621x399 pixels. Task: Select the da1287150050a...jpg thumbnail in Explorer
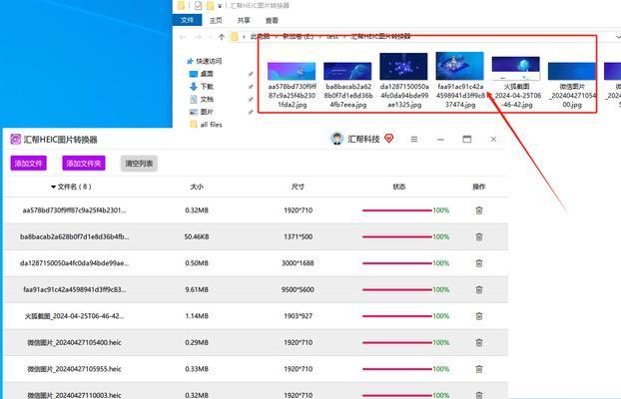403,67
